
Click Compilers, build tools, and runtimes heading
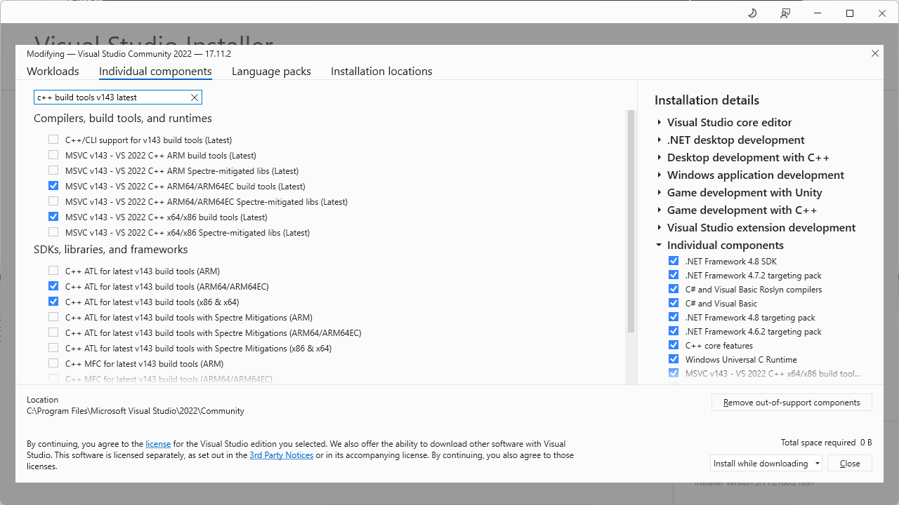click(x=123, y=119)
